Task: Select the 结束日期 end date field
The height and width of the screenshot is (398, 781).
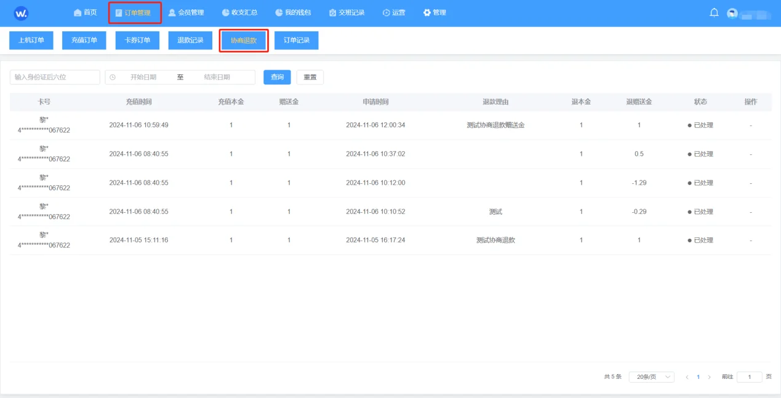Action: click(217, 78)
